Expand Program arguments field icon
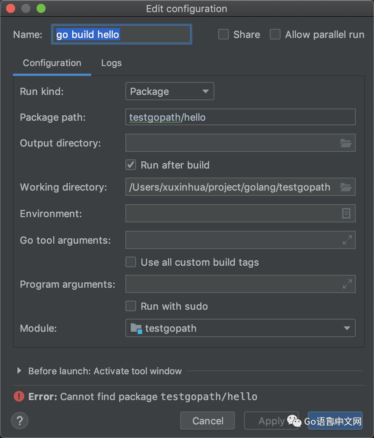This screenshot has height=438, width=374. click(x=347, y=284)
